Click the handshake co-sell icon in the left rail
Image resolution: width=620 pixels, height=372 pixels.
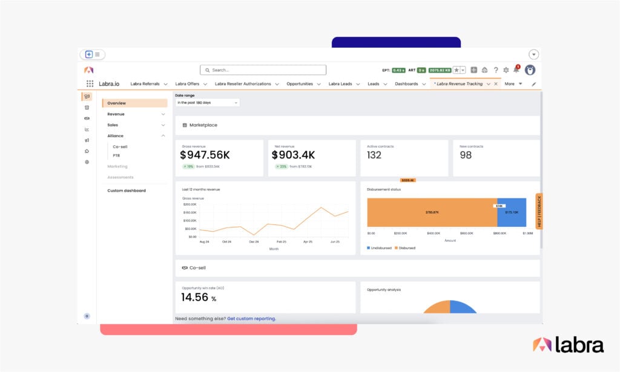87,119
